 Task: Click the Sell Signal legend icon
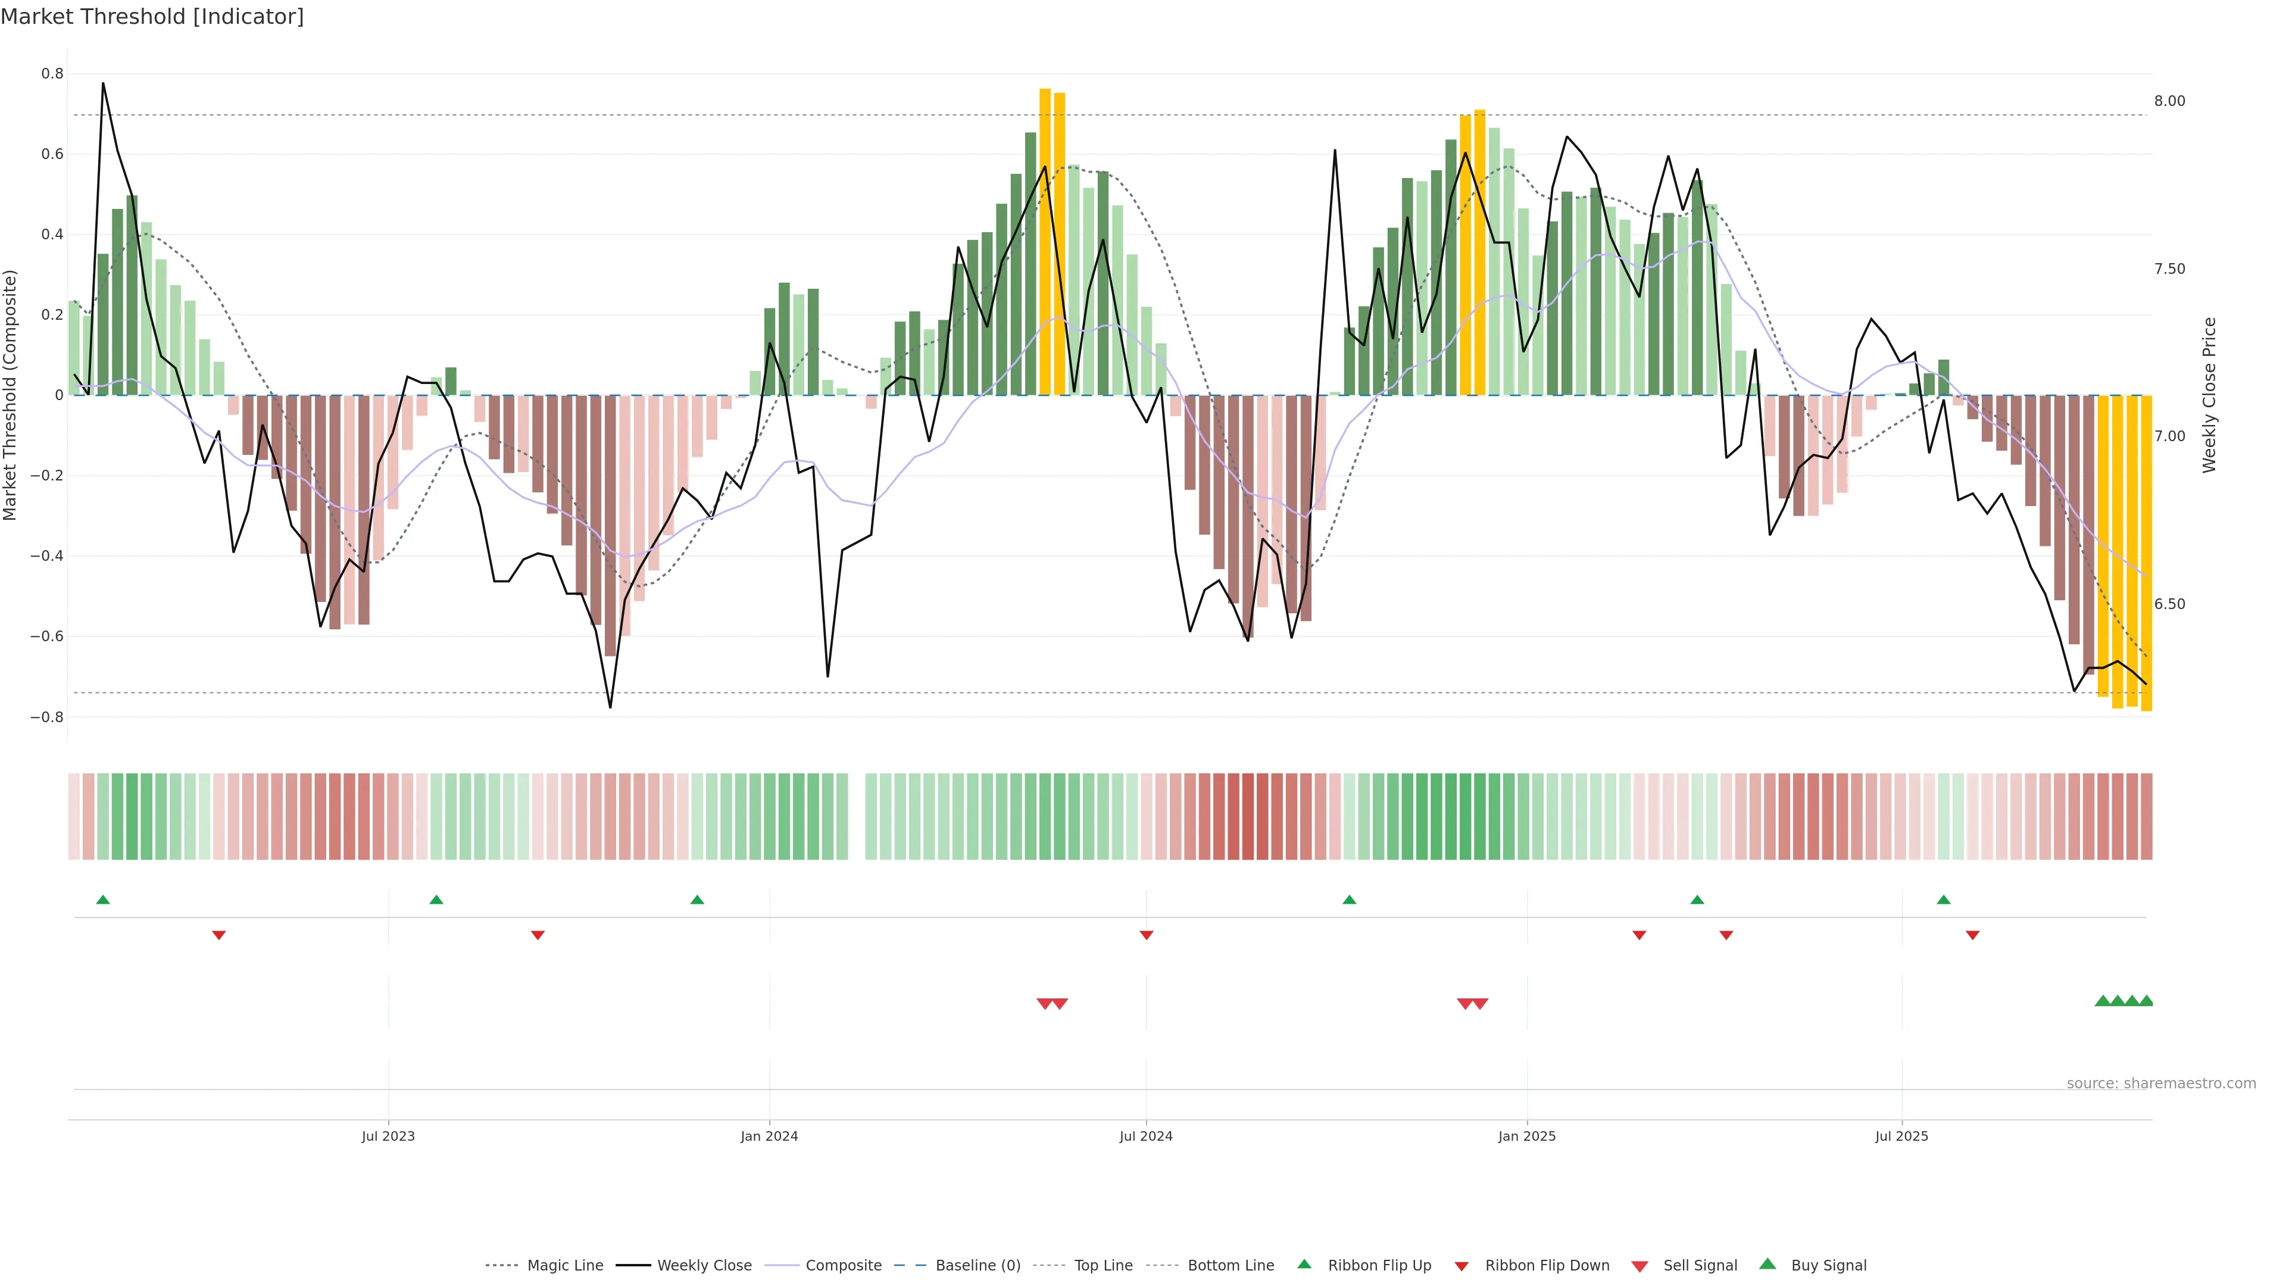(1640, 1266)
